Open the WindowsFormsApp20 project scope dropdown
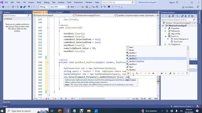This screenshot has height=113, width=202. pos(53,15)
